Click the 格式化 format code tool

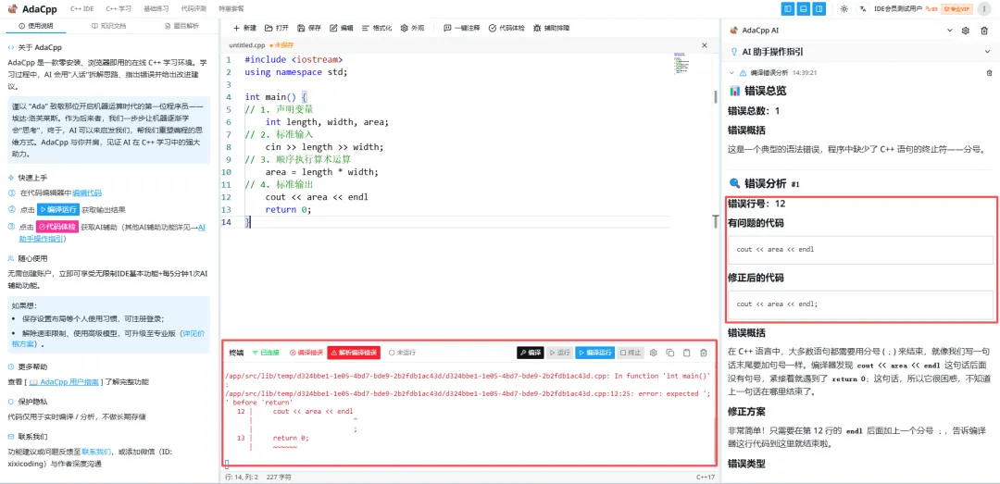coord(376,28)
